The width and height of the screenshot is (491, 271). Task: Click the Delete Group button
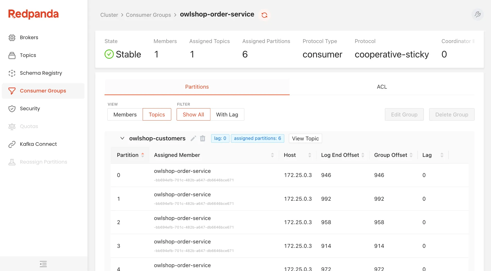pos(452,115)
